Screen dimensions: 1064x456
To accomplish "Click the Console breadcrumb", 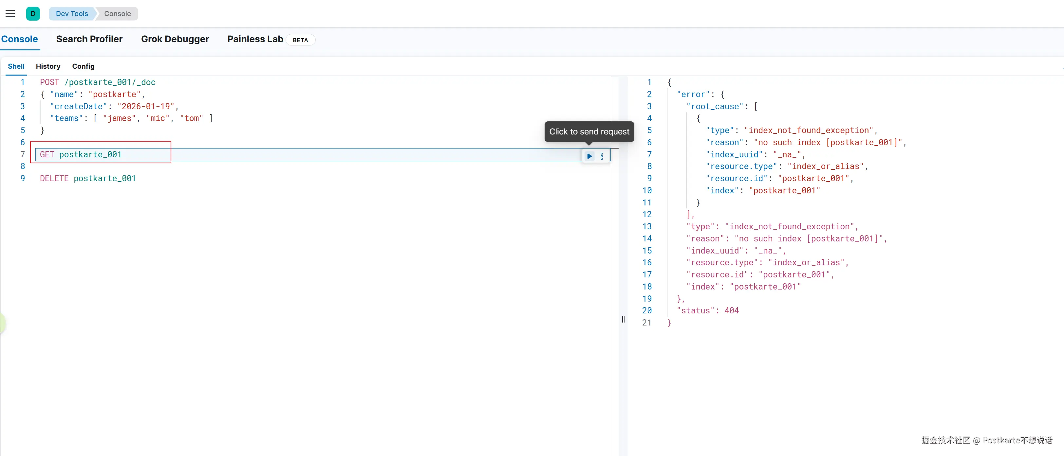I will [x=117, y=14].
